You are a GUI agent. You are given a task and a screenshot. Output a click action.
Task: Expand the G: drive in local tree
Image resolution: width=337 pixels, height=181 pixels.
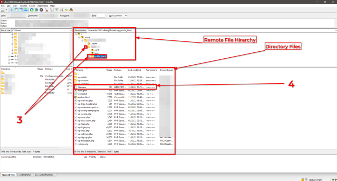(9, 56)
